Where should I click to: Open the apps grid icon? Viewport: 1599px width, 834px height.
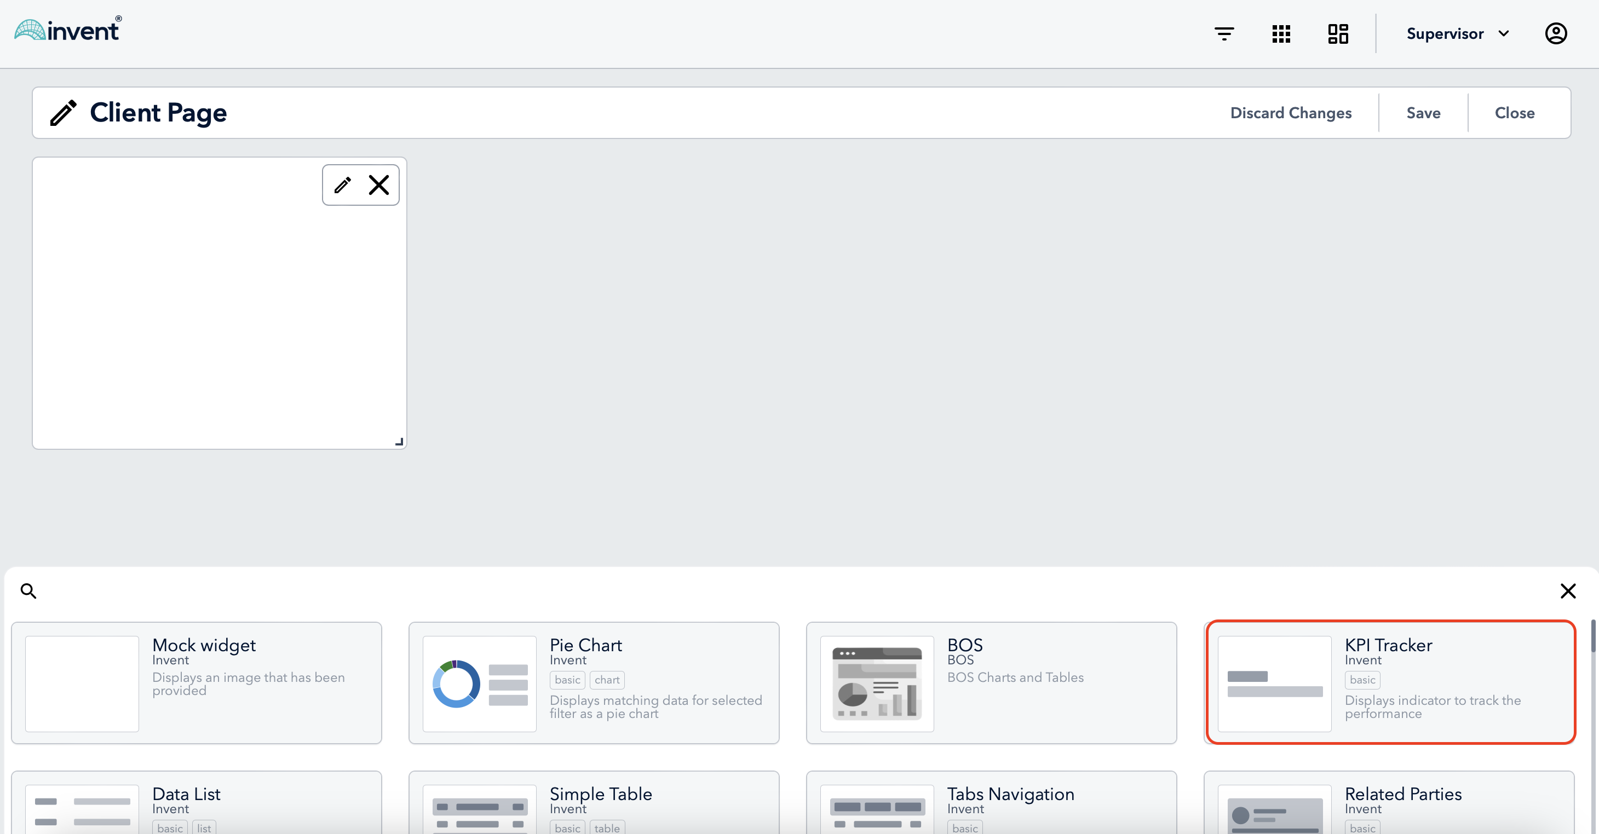[x=1281, y=33]
